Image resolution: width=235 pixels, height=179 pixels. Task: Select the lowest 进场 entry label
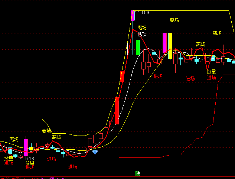point(73,167)
